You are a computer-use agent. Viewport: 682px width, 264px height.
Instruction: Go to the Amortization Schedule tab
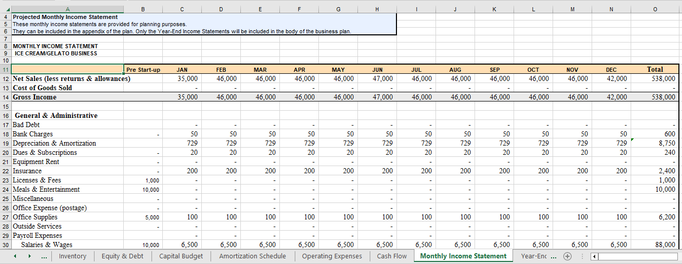pos(252,256)
